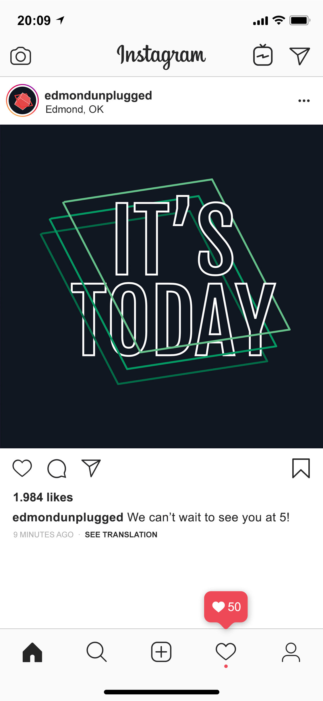Tap the 50 likes notification bubble
The width and height of the screenshot is (323, 701).
pos(226,607)
